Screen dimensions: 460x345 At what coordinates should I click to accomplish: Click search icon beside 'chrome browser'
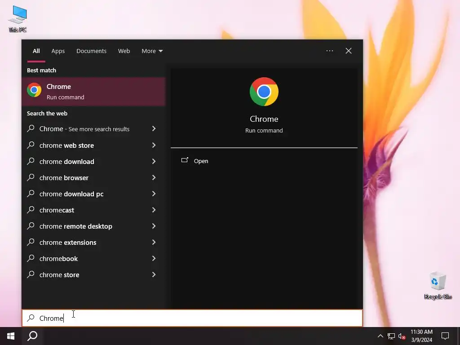[x=31, y=177]
